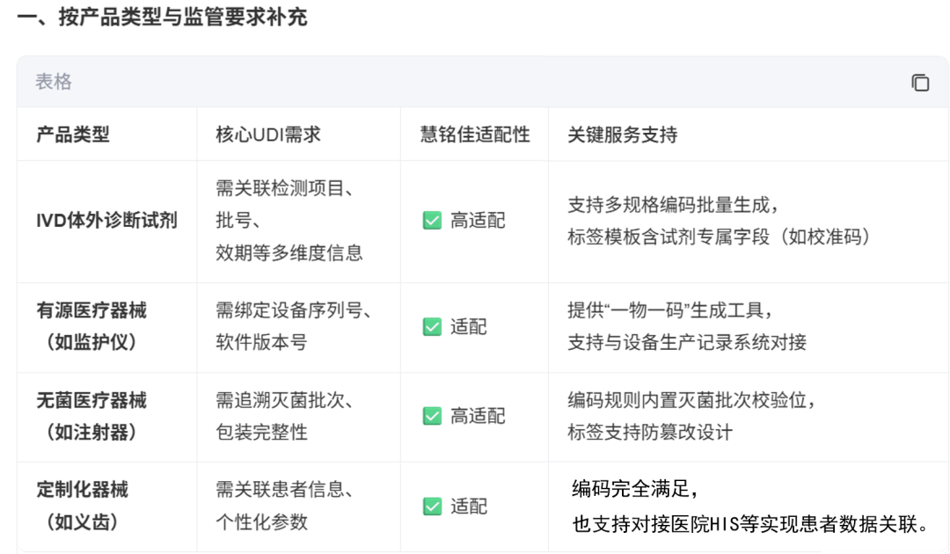Click the green checkmark in the 有源医疗器械 row
The width and height of the screenshot is (950, 554).
432,327
